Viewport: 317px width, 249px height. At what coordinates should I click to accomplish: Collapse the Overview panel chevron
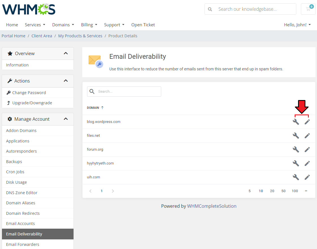66,53
